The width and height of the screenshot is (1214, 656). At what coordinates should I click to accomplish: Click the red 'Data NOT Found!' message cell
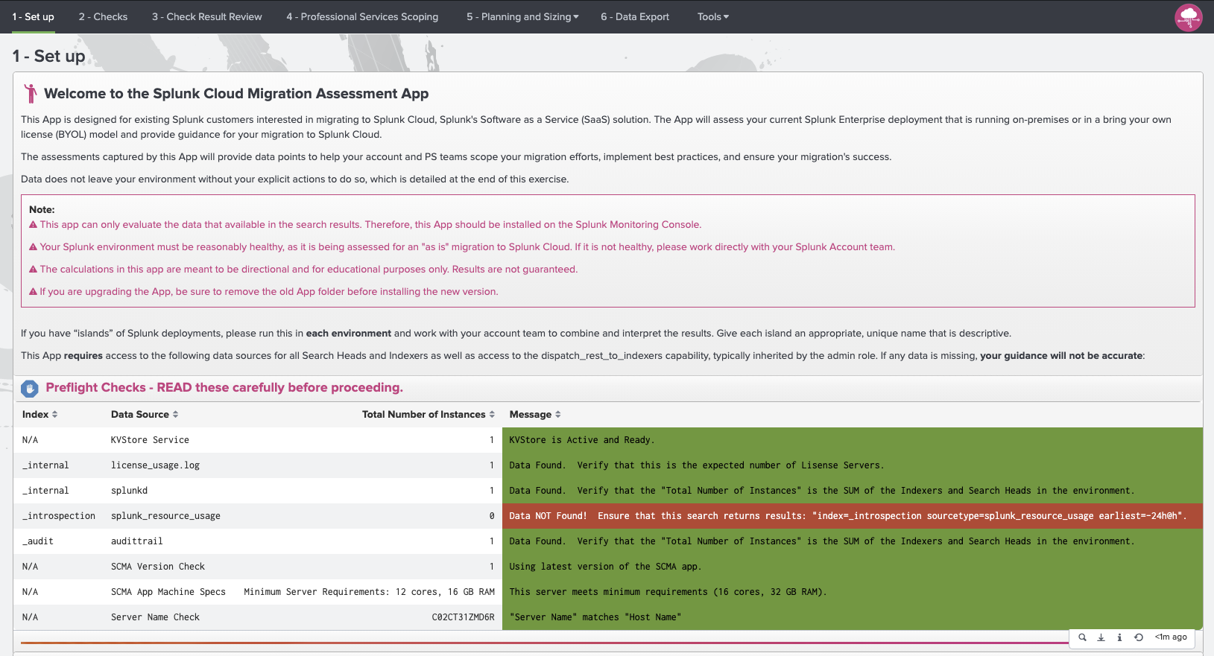pyautogui.click(x=853, y=516)
